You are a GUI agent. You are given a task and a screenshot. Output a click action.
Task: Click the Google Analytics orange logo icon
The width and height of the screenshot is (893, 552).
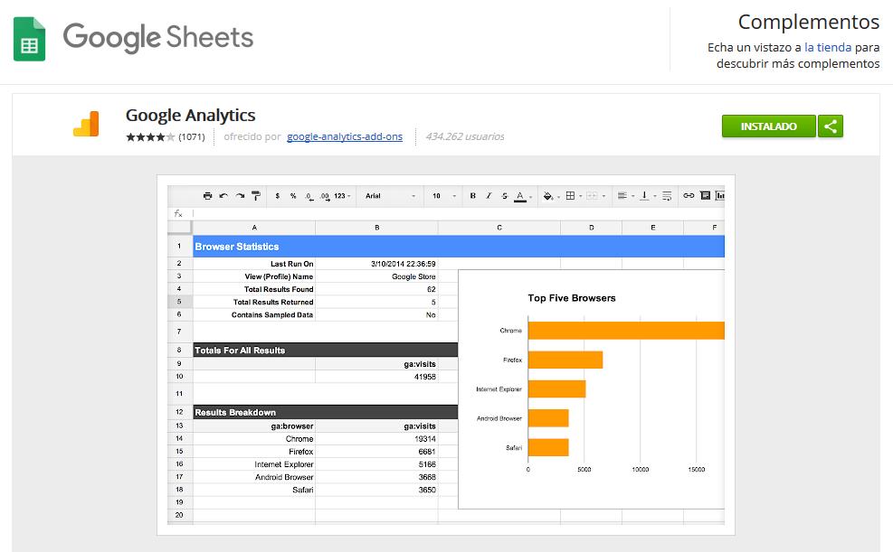(87, 125)
